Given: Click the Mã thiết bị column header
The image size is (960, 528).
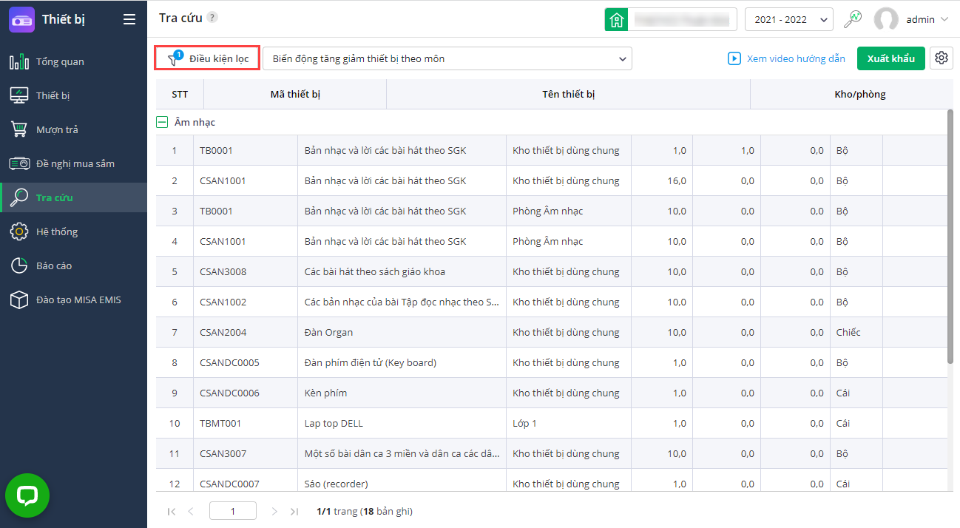Looking at the screenshot, I should 295,94.
